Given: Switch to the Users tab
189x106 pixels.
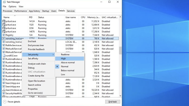Looking at the screenshot, I should tap(54, 11).
